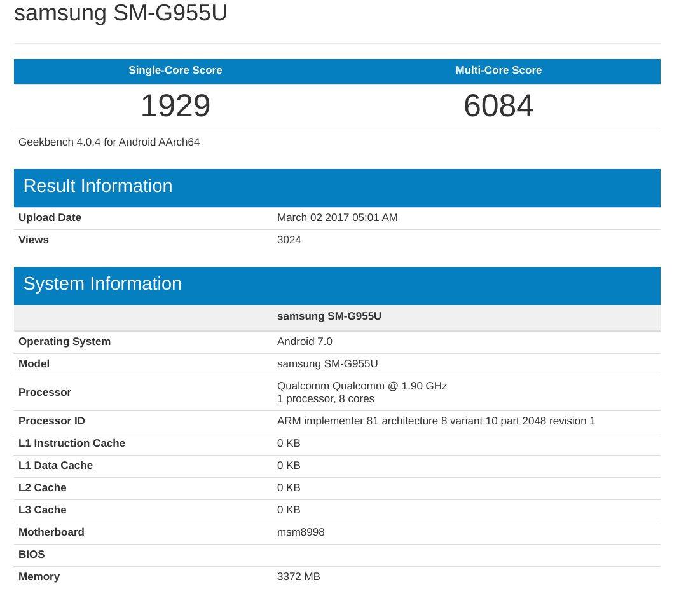Screen dimensions: 679x596
Task: Select the 1 processor, 8 cores text
Action: [326, 398]
